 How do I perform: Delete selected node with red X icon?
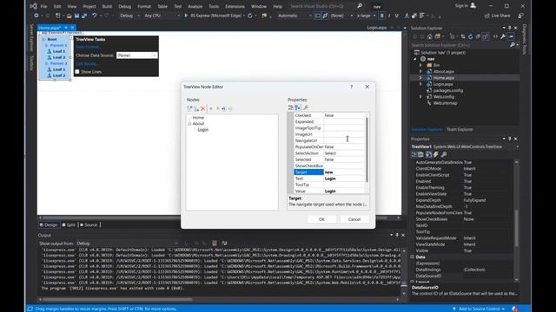[203, 108]
